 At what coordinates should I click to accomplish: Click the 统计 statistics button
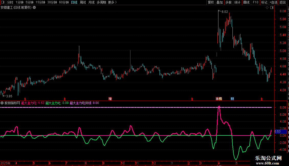click(237, 2)
